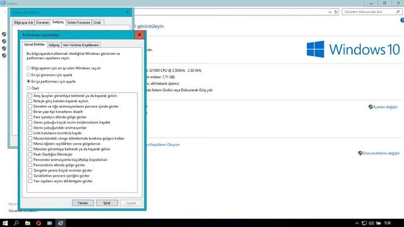This screenshot has width=404, height=227.
Task: Enable 'Görev çubuğundaki animasyonlar' checkbox
Action: [30, 127]
